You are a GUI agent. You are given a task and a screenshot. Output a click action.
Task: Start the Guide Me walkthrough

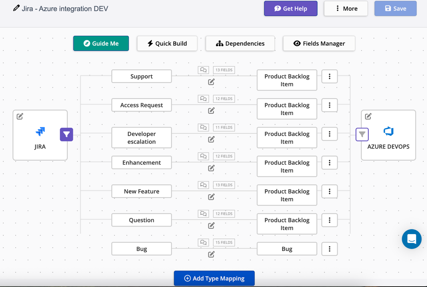pos(101,43)
